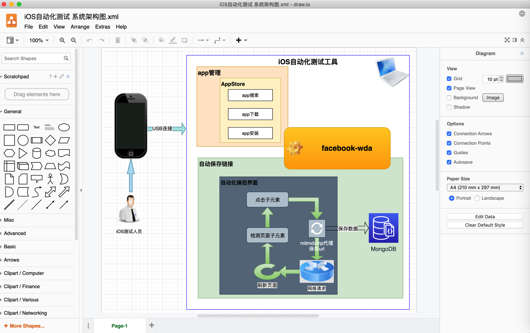
Task: Select the diamond shape in General
Action: pos(50,140)
